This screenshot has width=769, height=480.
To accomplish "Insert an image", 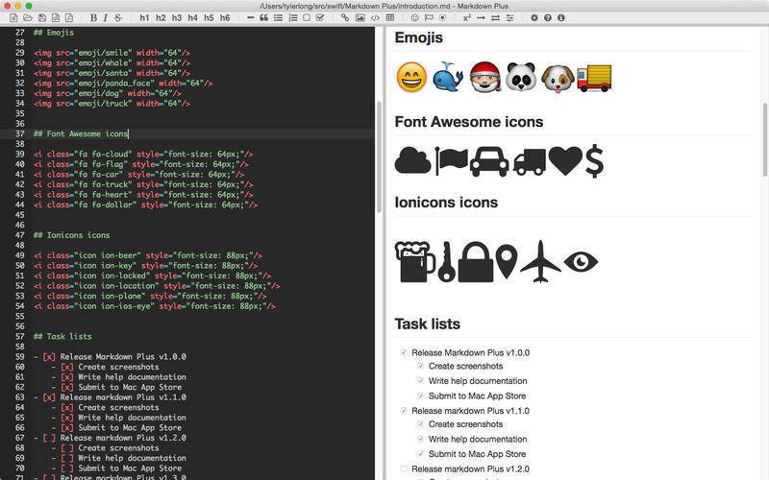I will coord(360,17).
